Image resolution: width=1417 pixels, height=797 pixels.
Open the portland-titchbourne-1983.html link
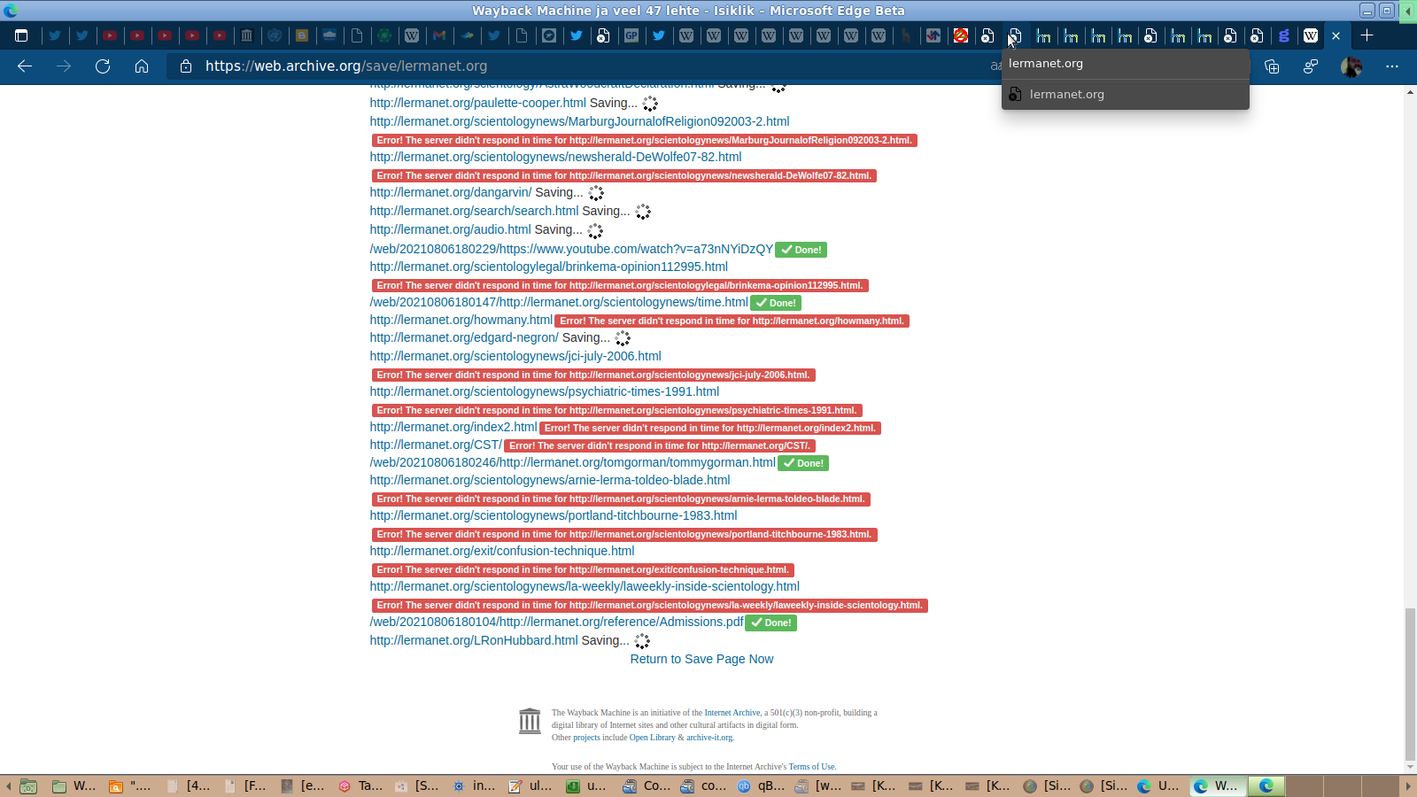(554, 515)
